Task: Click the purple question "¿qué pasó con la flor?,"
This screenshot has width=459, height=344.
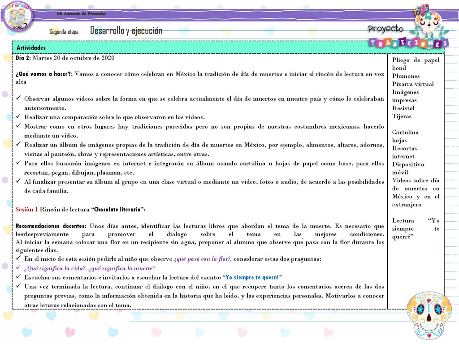Action: point(203,259)
